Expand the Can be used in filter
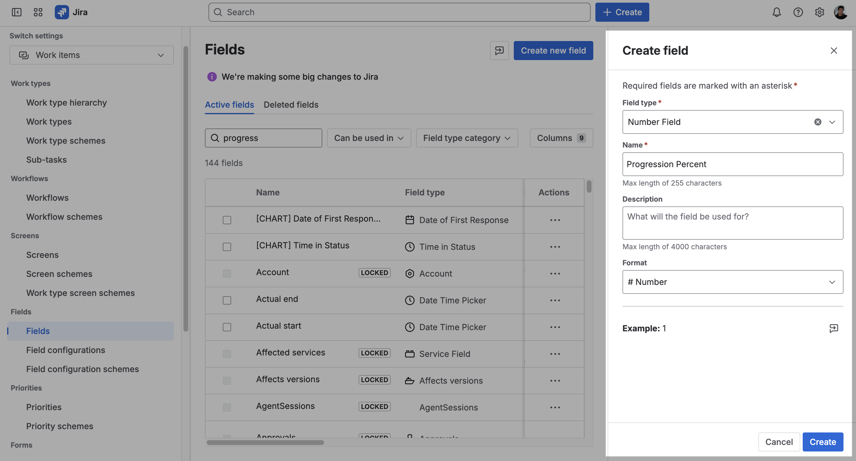 click(369, 138)
